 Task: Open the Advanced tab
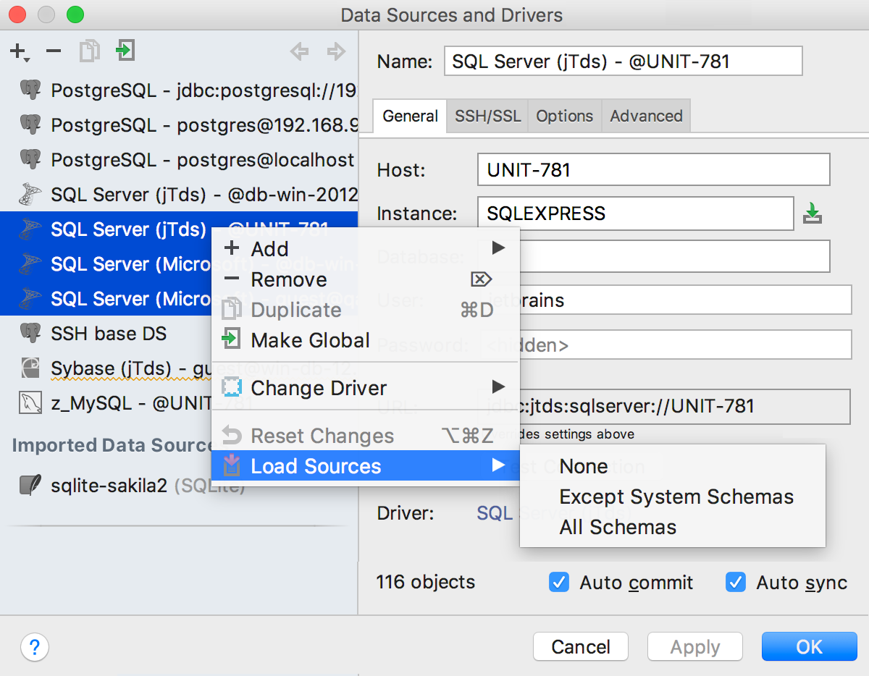(646, 116)
